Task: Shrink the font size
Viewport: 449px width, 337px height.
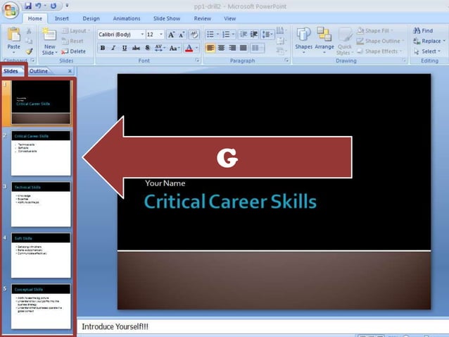Action: pos(182,35)
